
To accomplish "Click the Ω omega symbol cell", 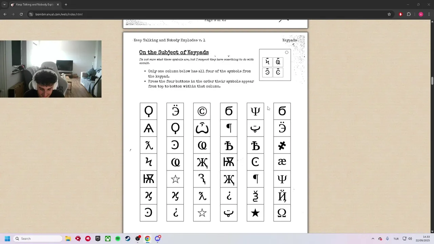I will [x=282, y=213].
